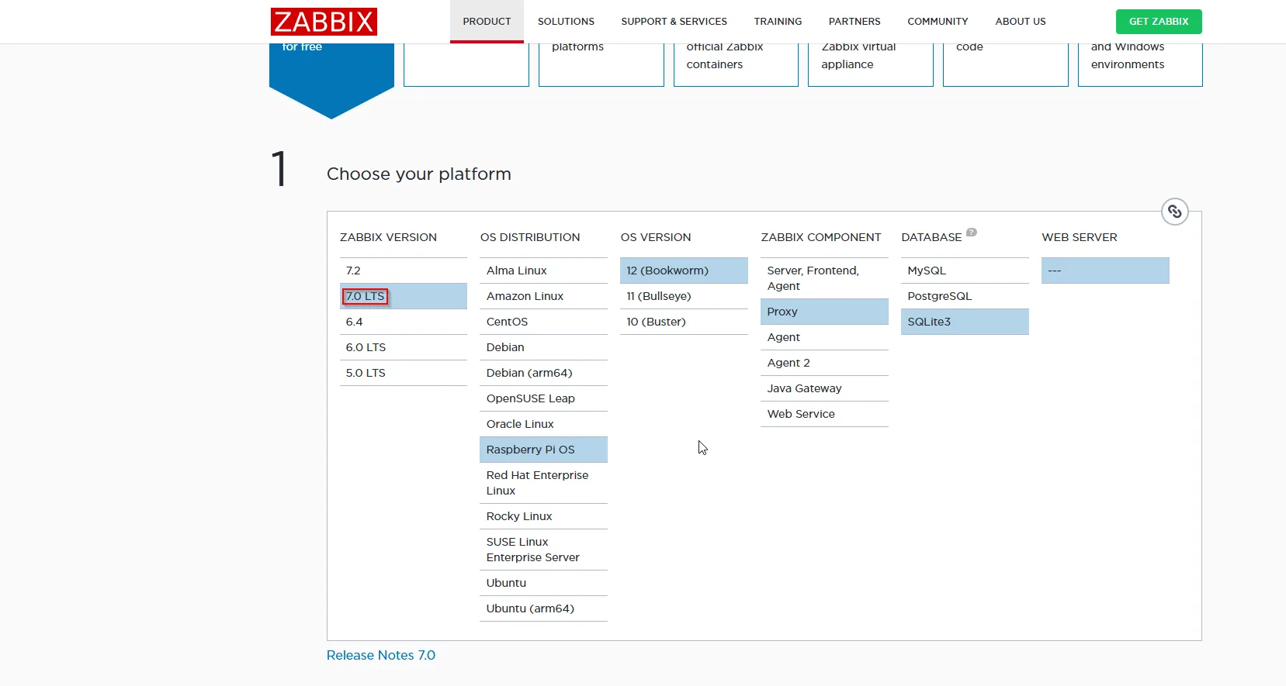Open the Solutions menu
The height and width of the screenshot is (686, 1286).
566,22
